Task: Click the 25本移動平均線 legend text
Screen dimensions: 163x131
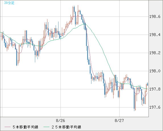Action: coord(66,127)
